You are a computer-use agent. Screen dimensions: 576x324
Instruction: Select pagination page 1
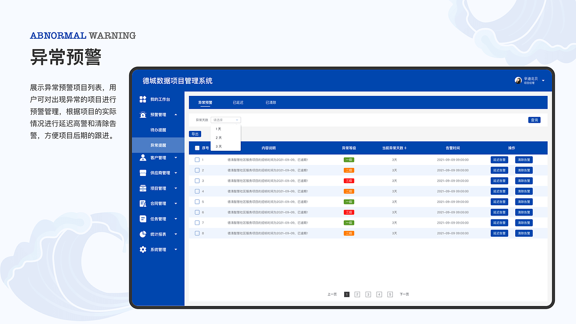tap(346, 294)
